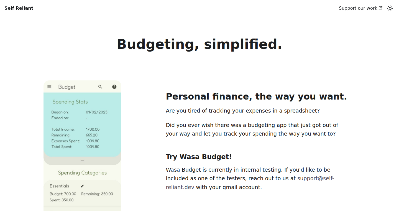Viewport: 399px width, 211px height.
Task: Click the Remaining 665.20 value
Action: point(92,135)
